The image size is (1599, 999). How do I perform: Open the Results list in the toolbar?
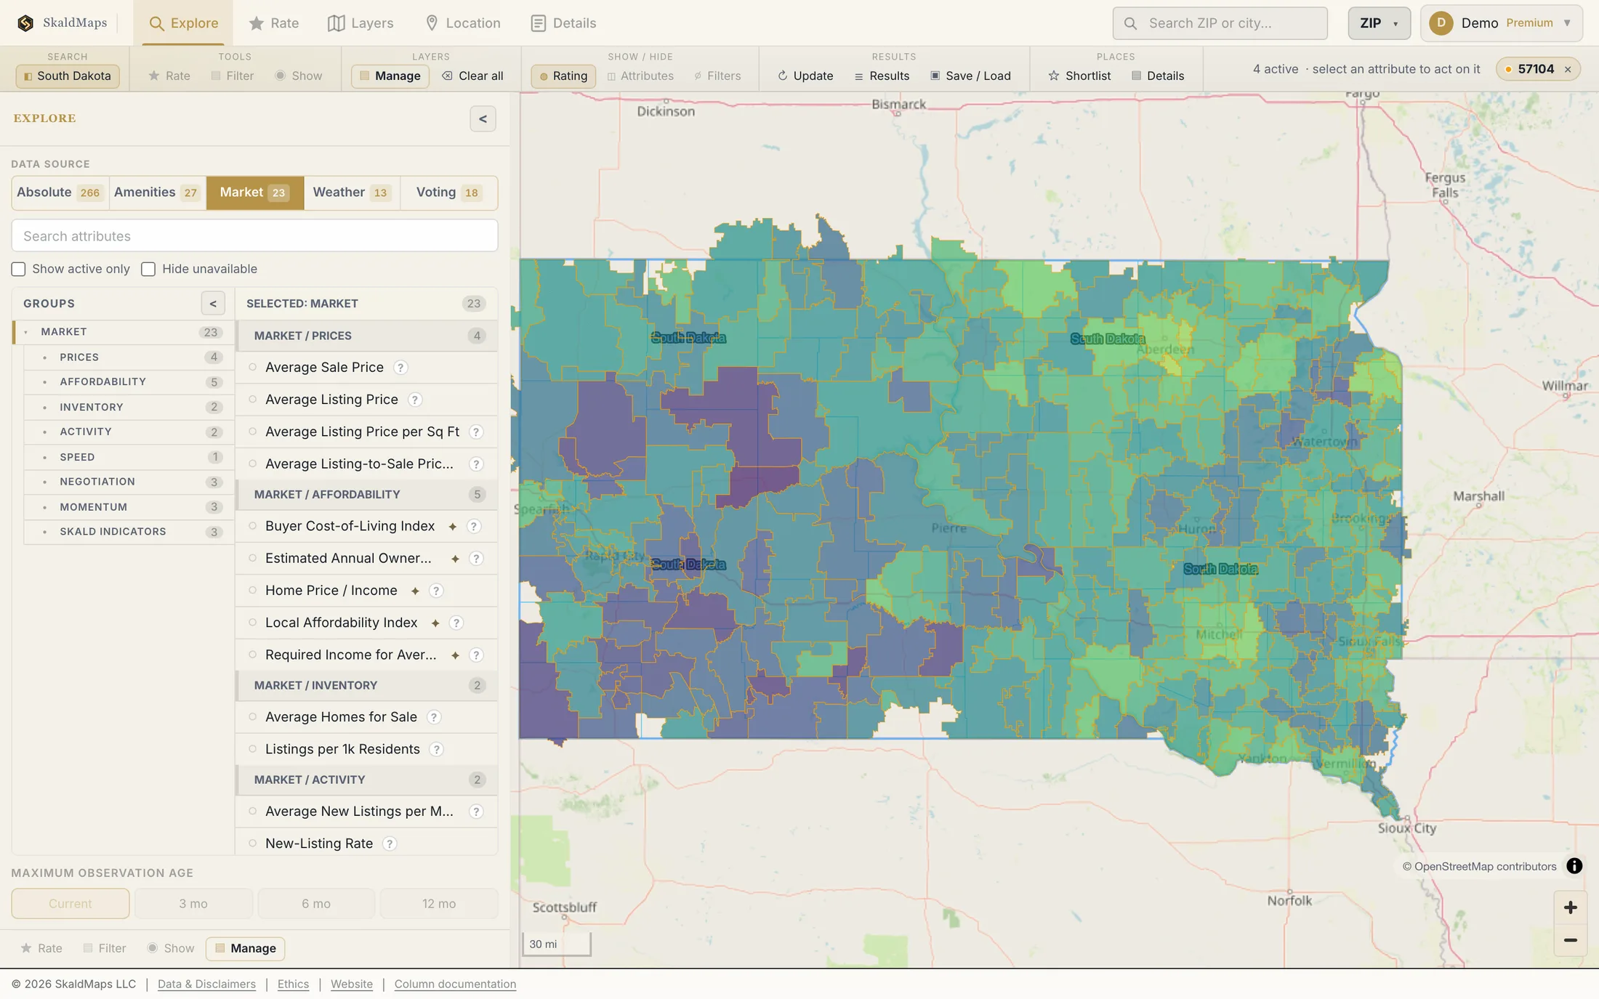point(882,76)
